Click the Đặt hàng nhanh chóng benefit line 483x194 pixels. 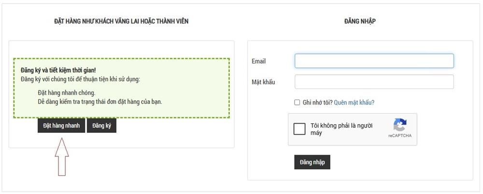tap(67, 93)
